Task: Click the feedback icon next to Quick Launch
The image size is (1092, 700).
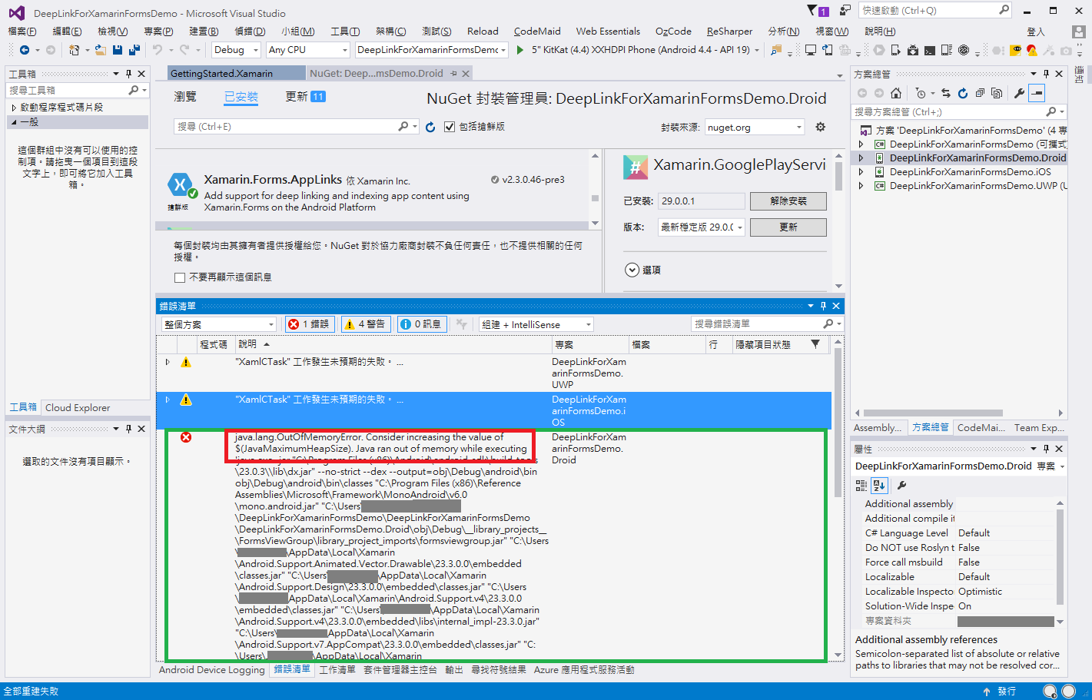Action: point(845,10)
